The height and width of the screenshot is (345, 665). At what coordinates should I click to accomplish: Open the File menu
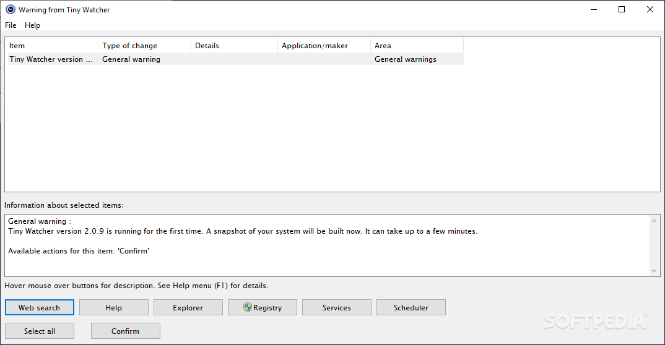pyautogui.click(x=11, y=25)
